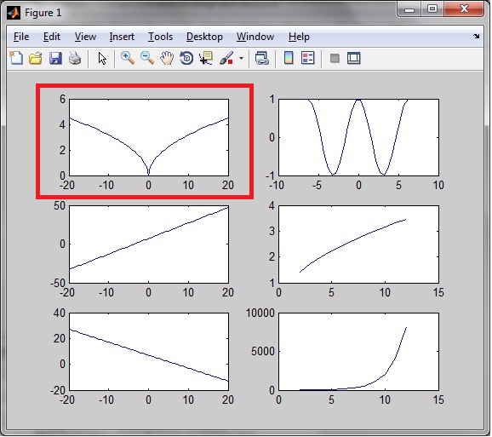The image size is (492, 437).
Task: Insert a colorbar using the toolbar icon
Action: pos(289,58)
